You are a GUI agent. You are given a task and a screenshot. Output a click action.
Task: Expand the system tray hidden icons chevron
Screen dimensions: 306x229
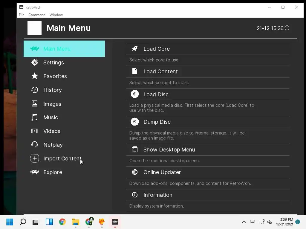click(x=244, y=222)
